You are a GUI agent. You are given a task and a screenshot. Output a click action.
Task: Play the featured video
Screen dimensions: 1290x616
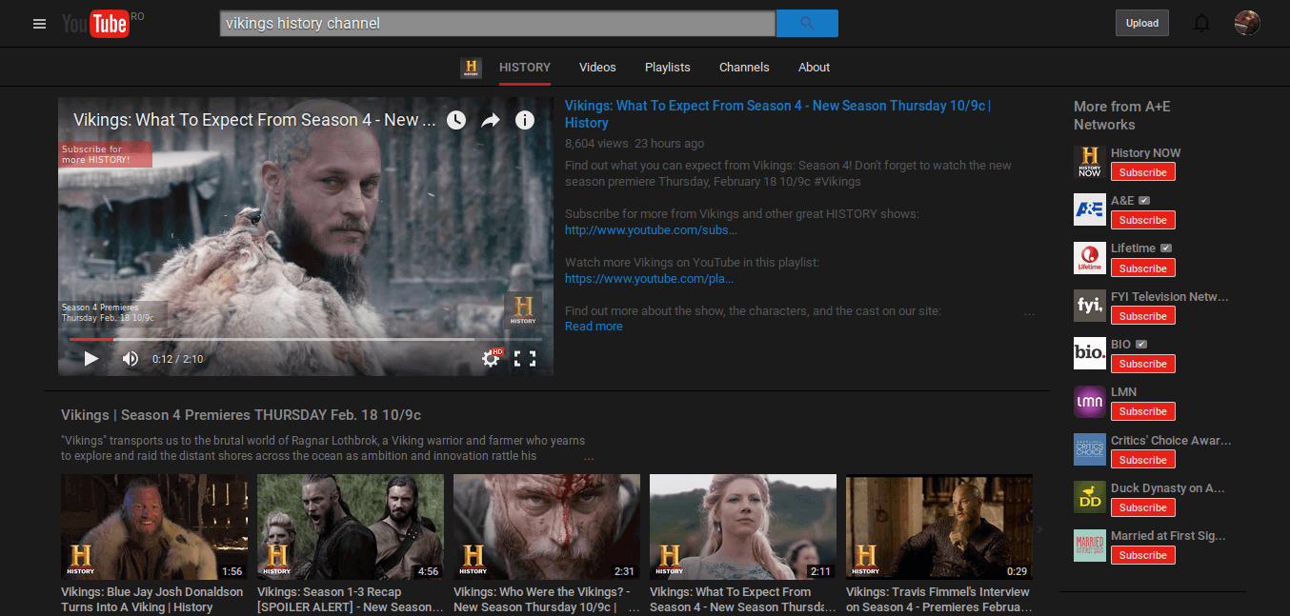point(91,359)
